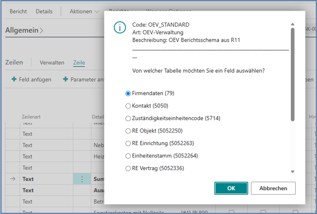This screenshot has height=214, width=317.
Task: Click the dialog's scroll down arrow
Action: click(292, 172)
